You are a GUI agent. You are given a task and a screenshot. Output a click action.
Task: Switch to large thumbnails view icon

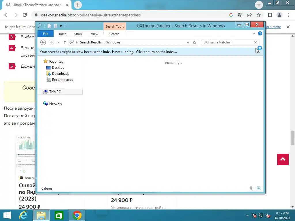259,188
